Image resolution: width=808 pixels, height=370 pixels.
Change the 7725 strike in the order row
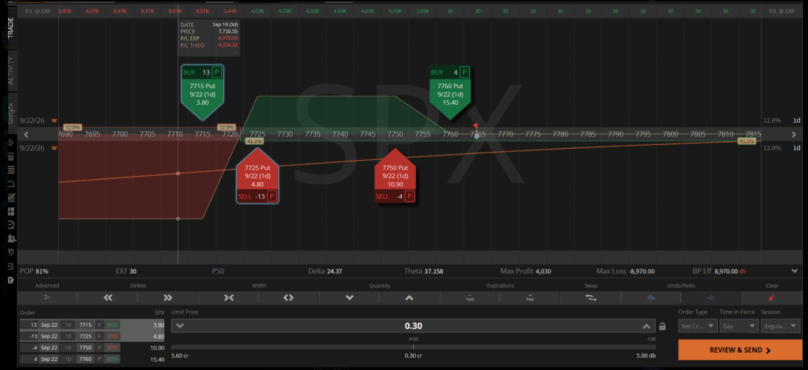(85, 336)
